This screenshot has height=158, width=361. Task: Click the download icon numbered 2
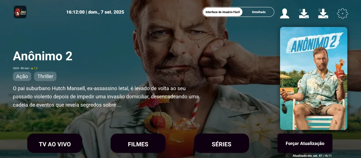tap(323, 13)
